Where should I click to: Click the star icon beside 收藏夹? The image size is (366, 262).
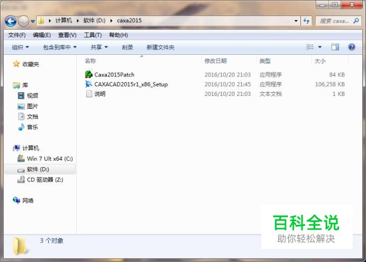pos(16,64)
